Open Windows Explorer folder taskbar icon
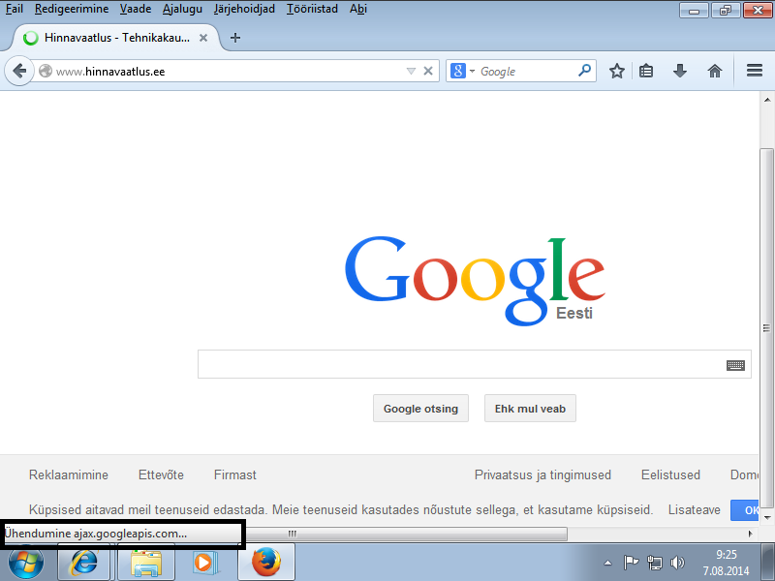The height and width of the screenshot is (581, 775). 146,563
